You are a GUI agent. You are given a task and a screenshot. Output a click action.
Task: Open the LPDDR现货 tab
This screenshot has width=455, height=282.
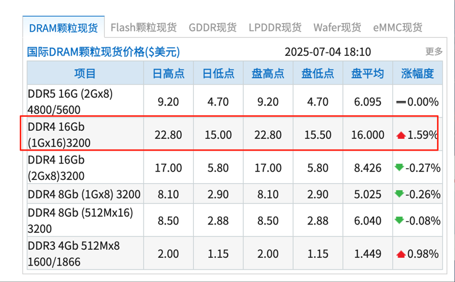[x=275, y=27]
